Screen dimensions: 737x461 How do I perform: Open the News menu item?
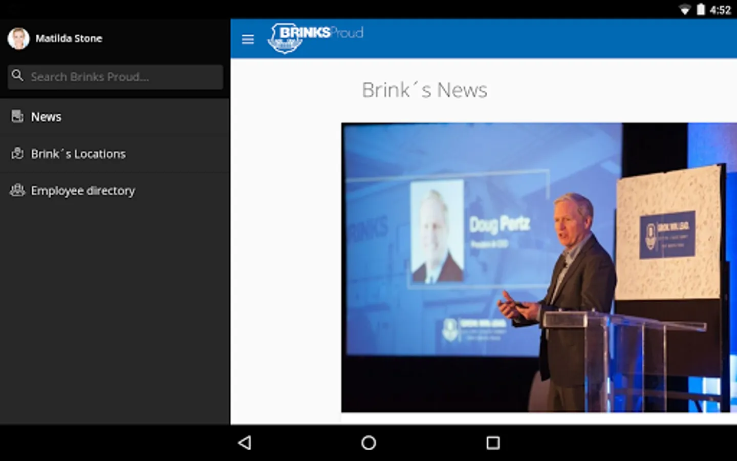pos(115,117)
